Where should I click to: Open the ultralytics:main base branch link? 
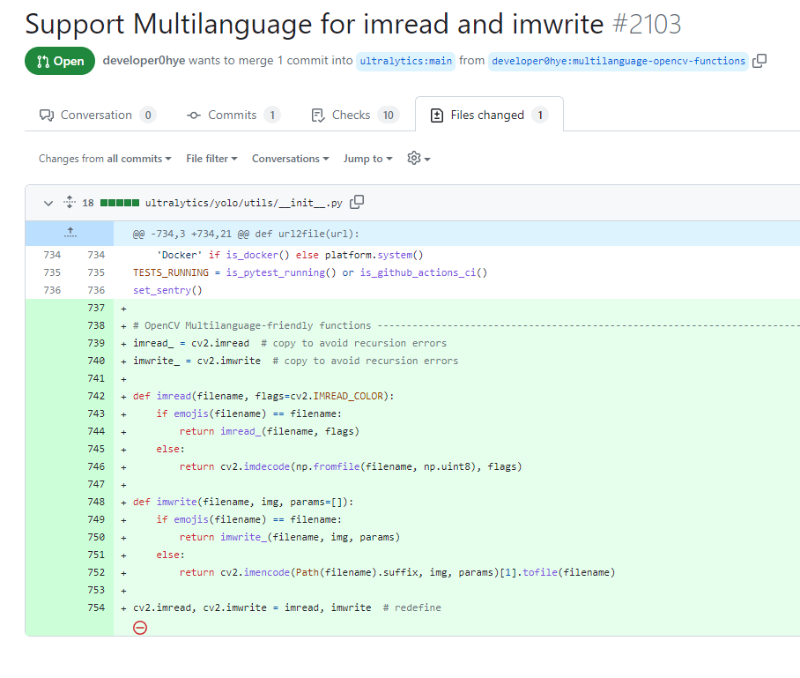pos(405,61)
